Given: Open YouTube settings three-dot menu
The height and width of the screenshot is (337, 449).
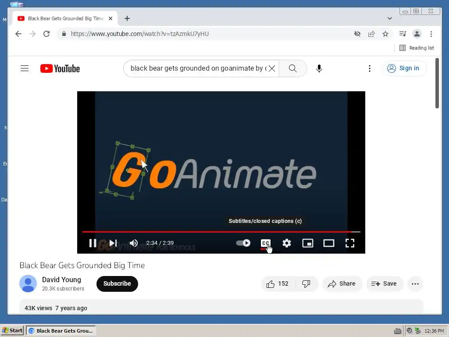Looking at the screenshot, I should (369, 68).
